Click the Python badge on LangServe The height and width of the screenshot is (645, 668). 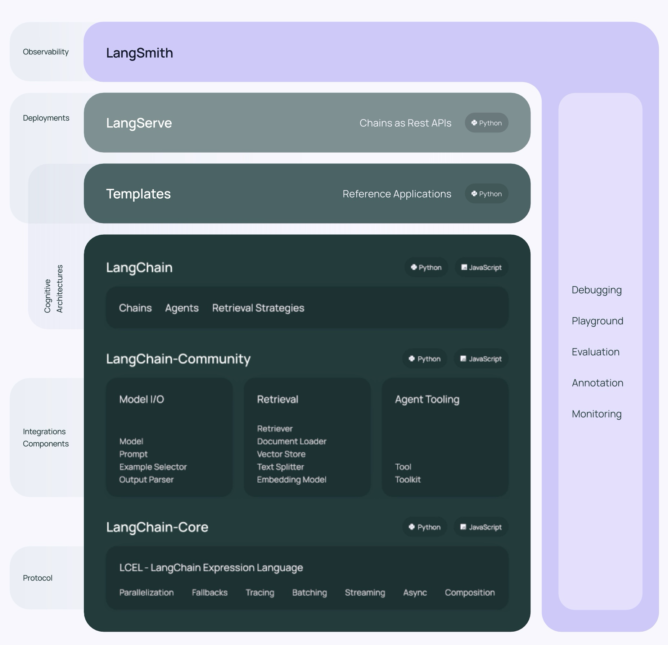click(x=486, y=123)
